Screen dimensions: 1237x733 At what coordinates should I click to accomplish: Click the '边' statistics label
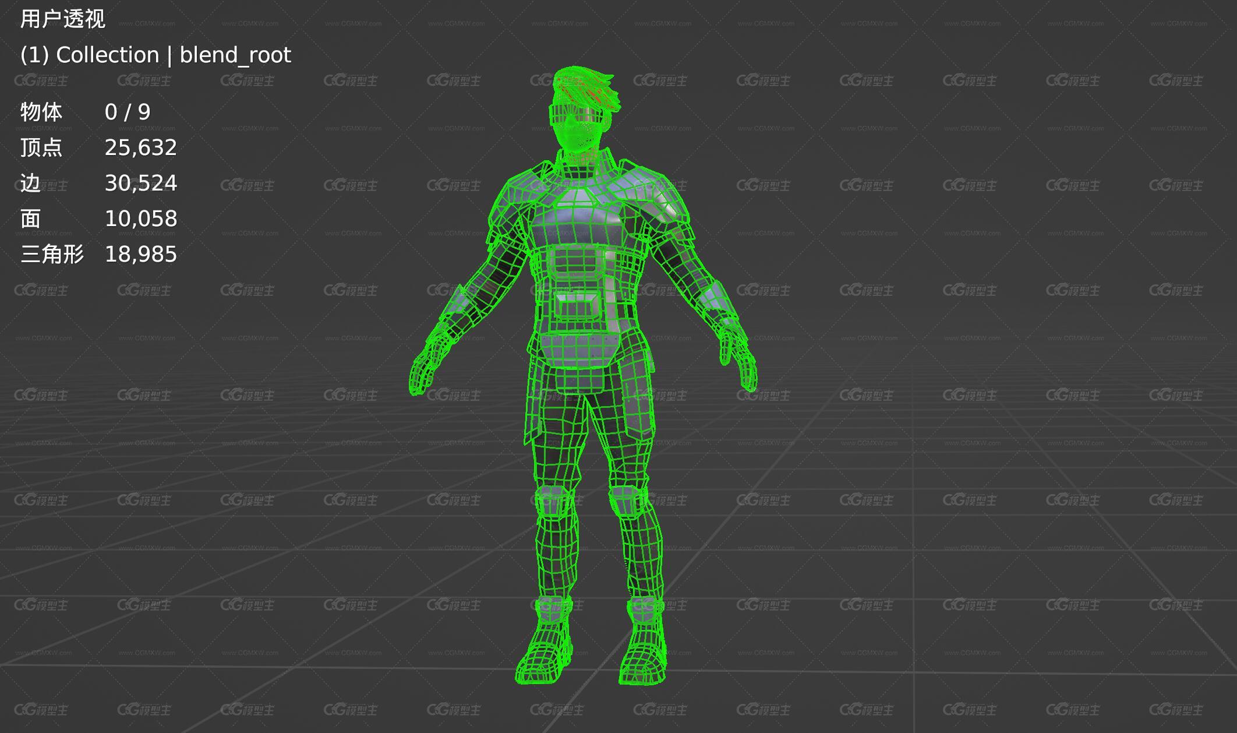pyautogui.click(x=31, y=183)
